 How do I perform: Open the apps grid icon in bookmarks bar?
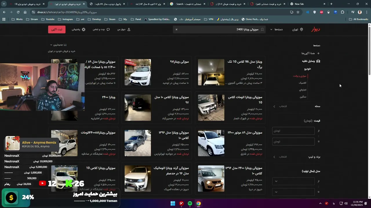[x=4, y=19]
